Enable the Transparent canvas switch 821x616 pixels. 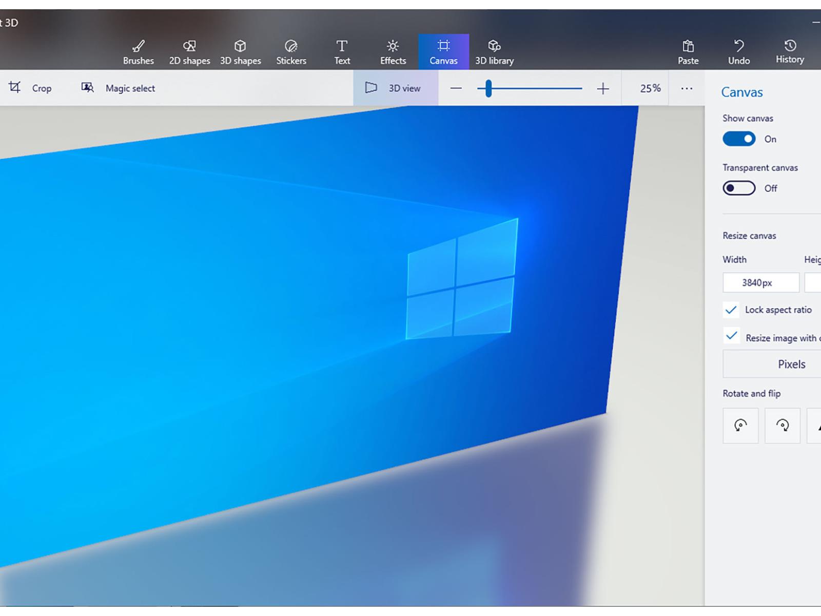coord(739,188)
